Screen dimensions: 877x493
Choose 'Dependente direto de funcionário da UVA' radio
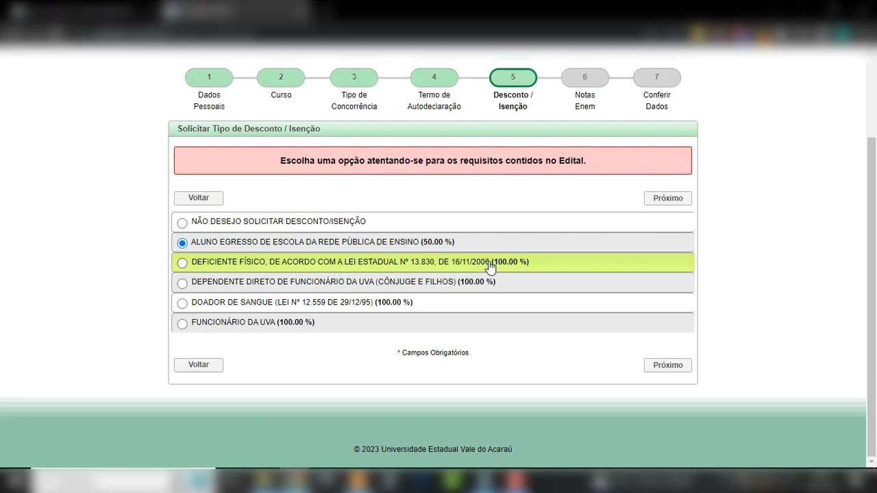point(182,283)
